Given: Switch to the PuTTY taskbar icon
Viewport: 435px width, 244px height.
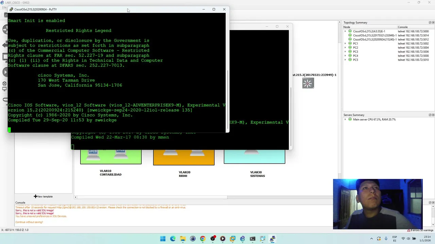Looking at the screenshot, I should pyautogui.click(x=273, y=239).
